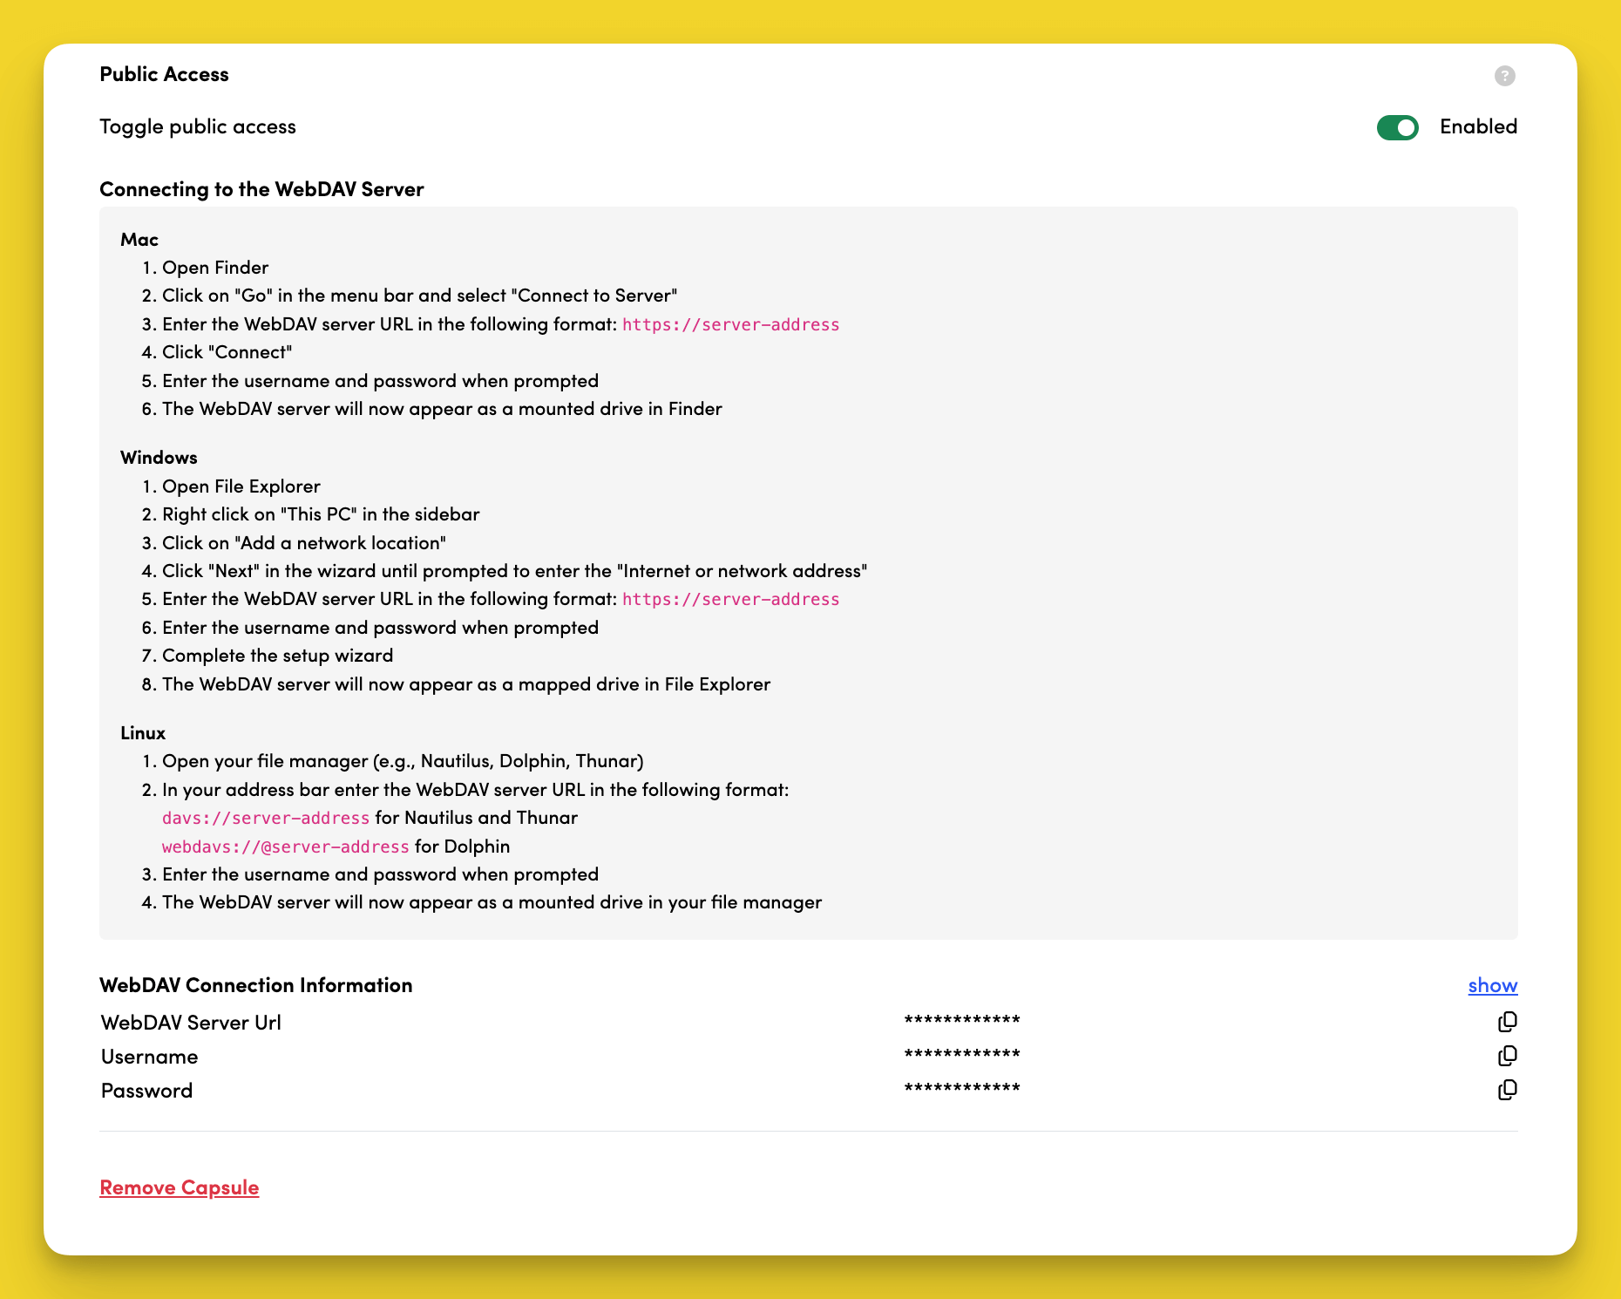
Task: Click the Toggle public access label
Action: pos(198,126)
